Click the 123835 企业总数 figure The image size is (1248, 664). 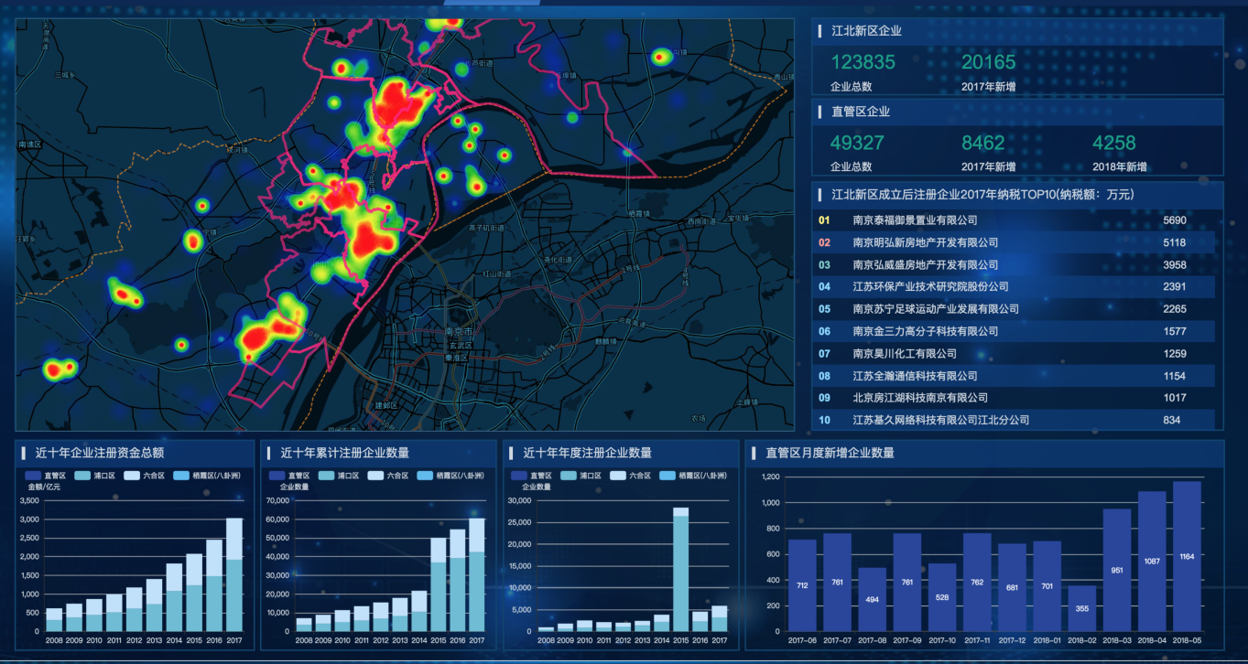pos(863,62)
